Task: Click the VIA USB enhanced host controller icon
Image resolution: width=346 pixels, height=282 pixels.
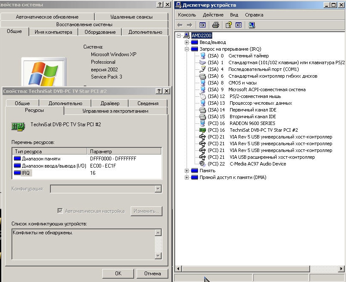Action: (x=202, y=157)
